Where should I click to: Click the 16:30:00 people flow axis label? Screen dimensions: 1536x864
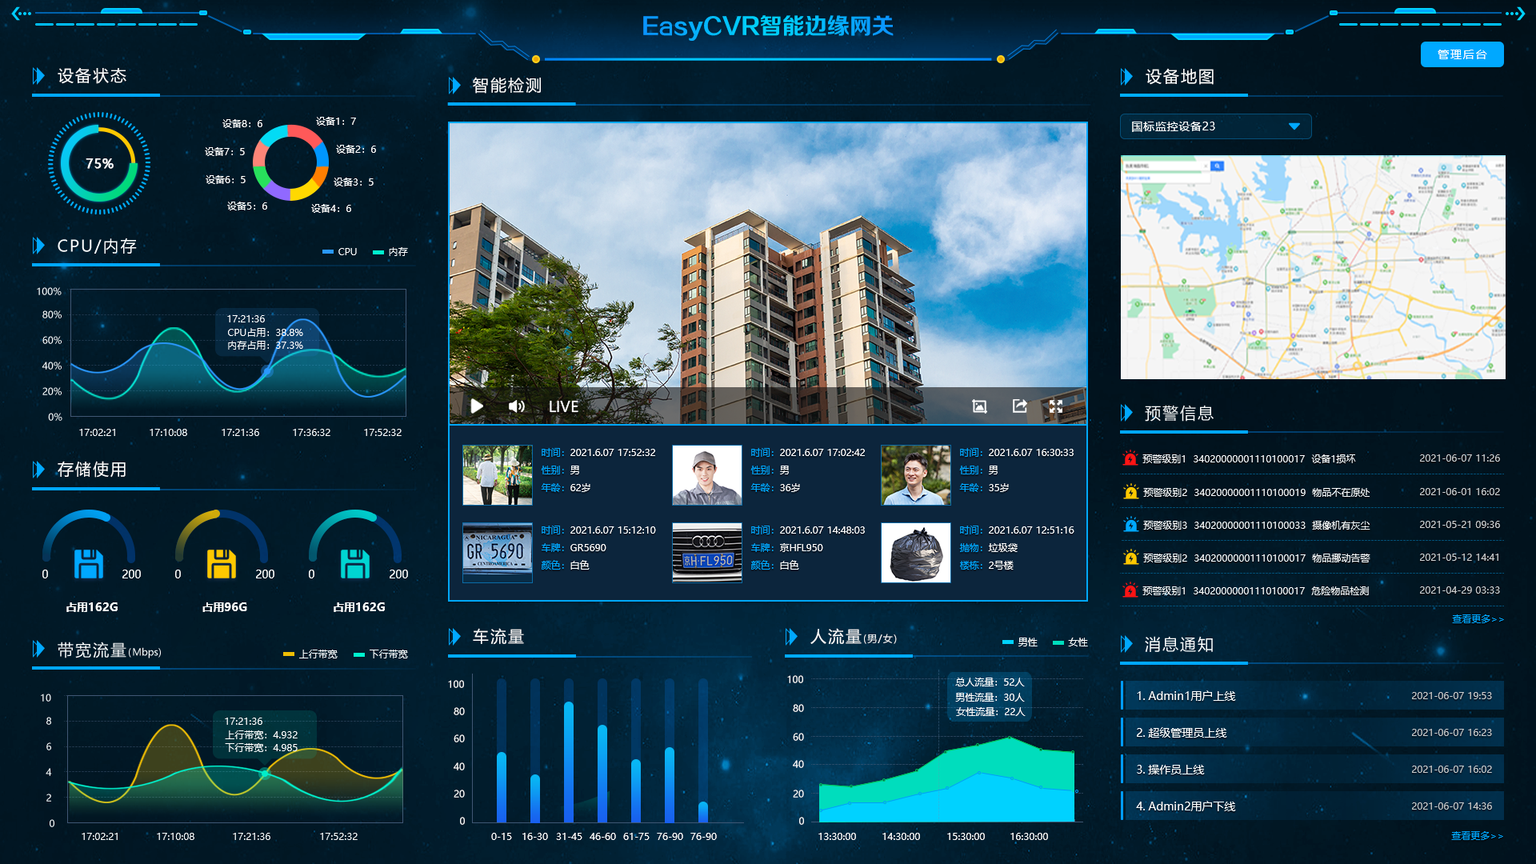pyautogui.click(x=1029, y=837)
